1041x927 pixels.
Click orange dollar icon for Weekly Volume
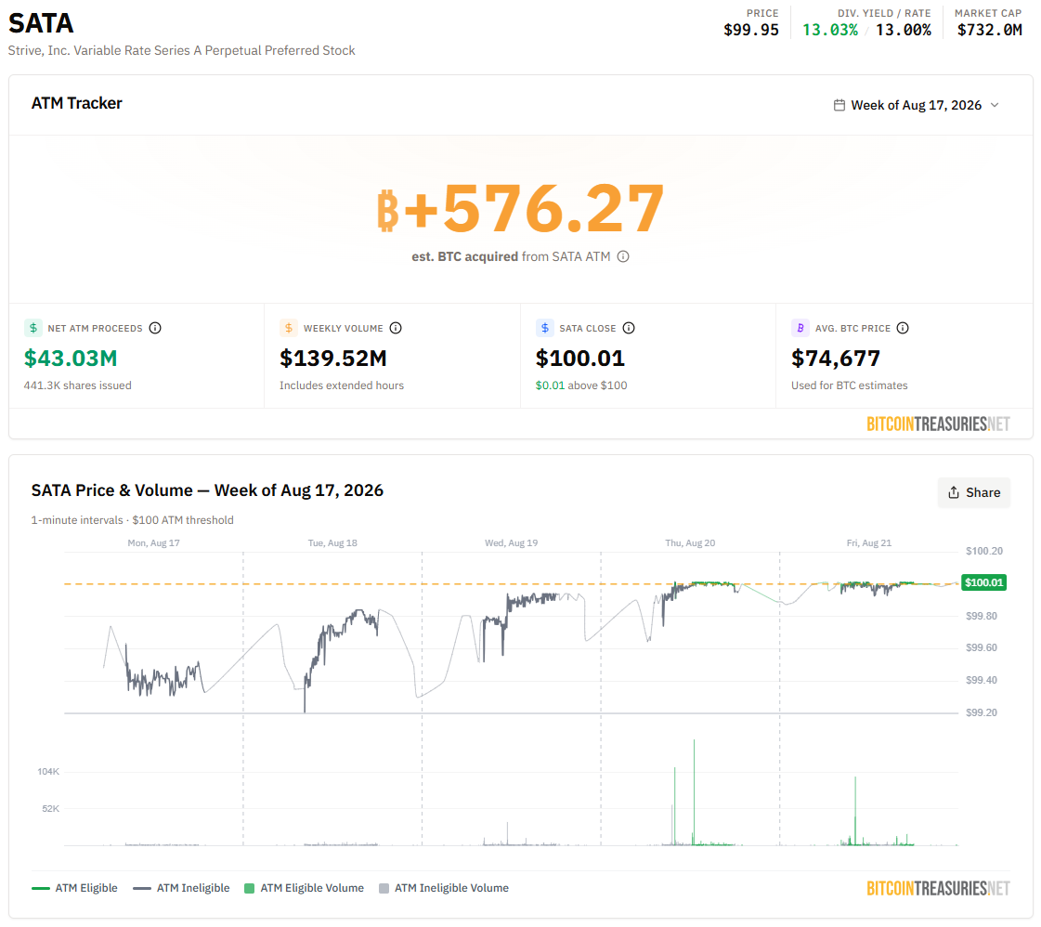coord(289,328)
